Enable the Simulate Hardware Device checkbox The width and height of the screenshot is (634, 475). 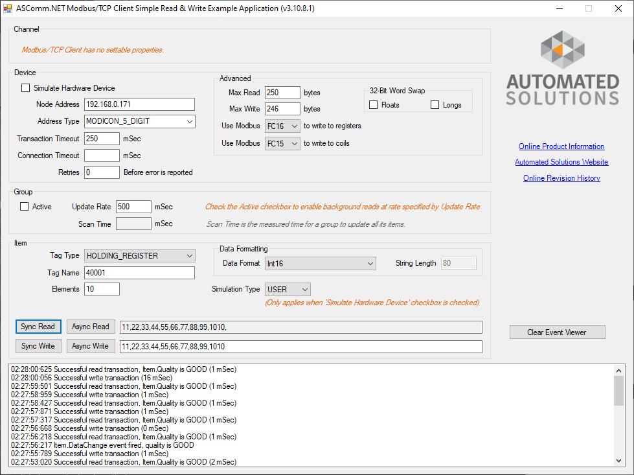pos(25,87)
